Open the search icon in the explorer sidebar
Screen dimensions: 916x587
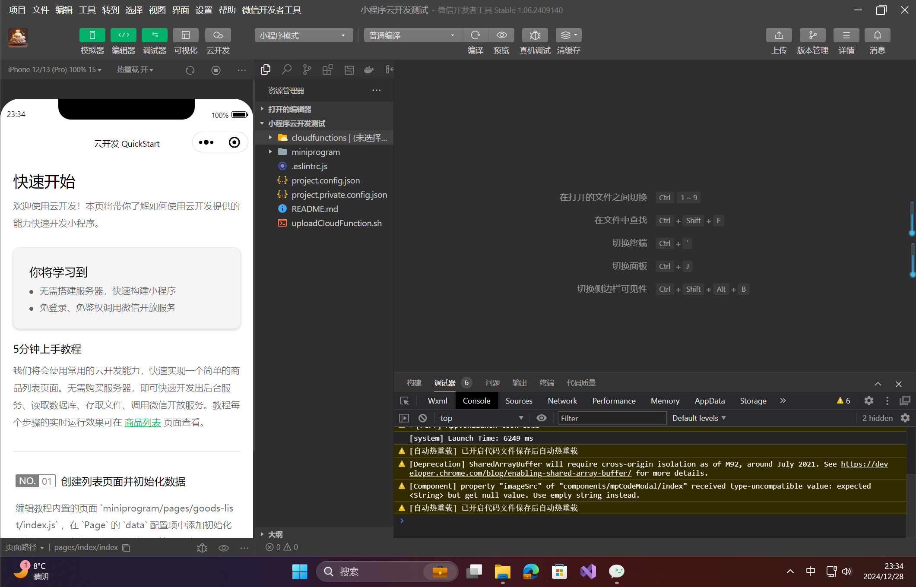286,69
